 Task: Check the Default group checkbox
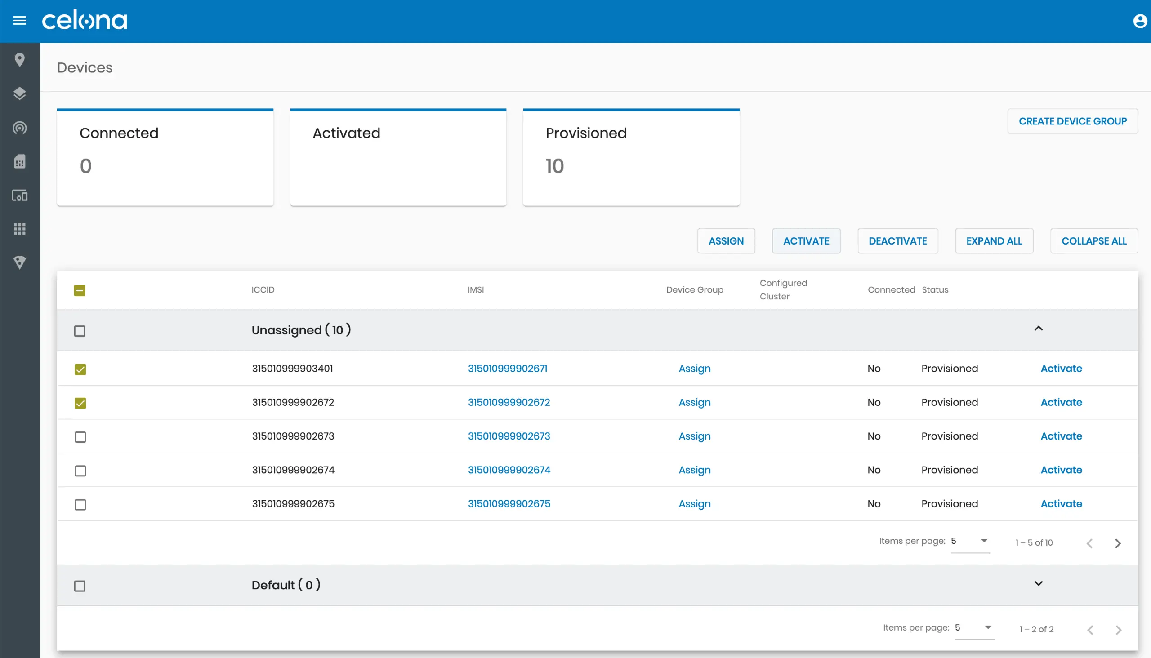pyautogui.click(x=80, y=586)
